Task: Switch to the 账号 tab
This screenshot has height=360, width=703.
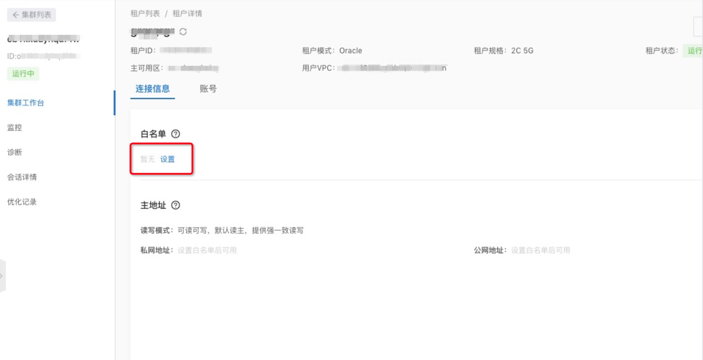Action: point(208,89)
